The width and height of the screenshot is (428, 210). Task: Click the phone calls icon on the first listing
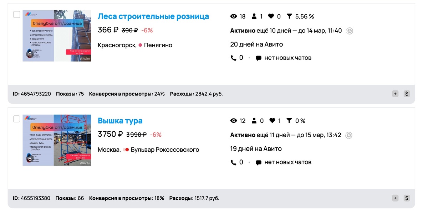234,57
